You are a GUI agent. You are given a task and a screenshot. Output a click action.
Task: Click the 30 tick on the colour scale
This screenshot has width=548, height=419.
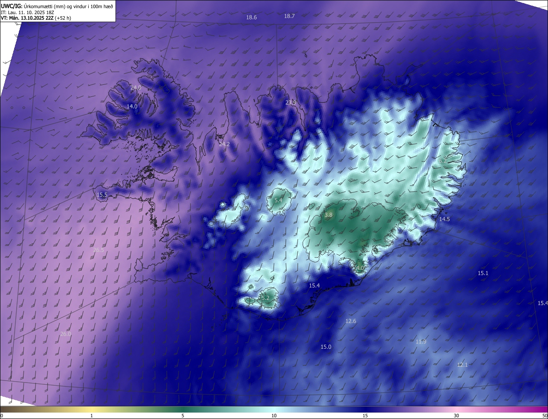coord(456,416)
